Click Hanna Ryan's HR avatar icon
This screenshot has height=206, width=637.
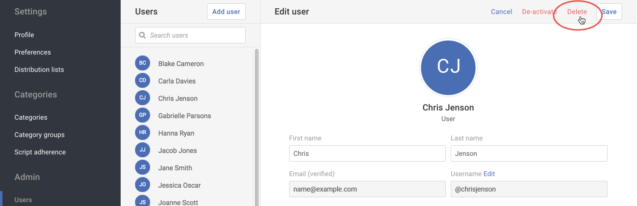click(142, 133)
